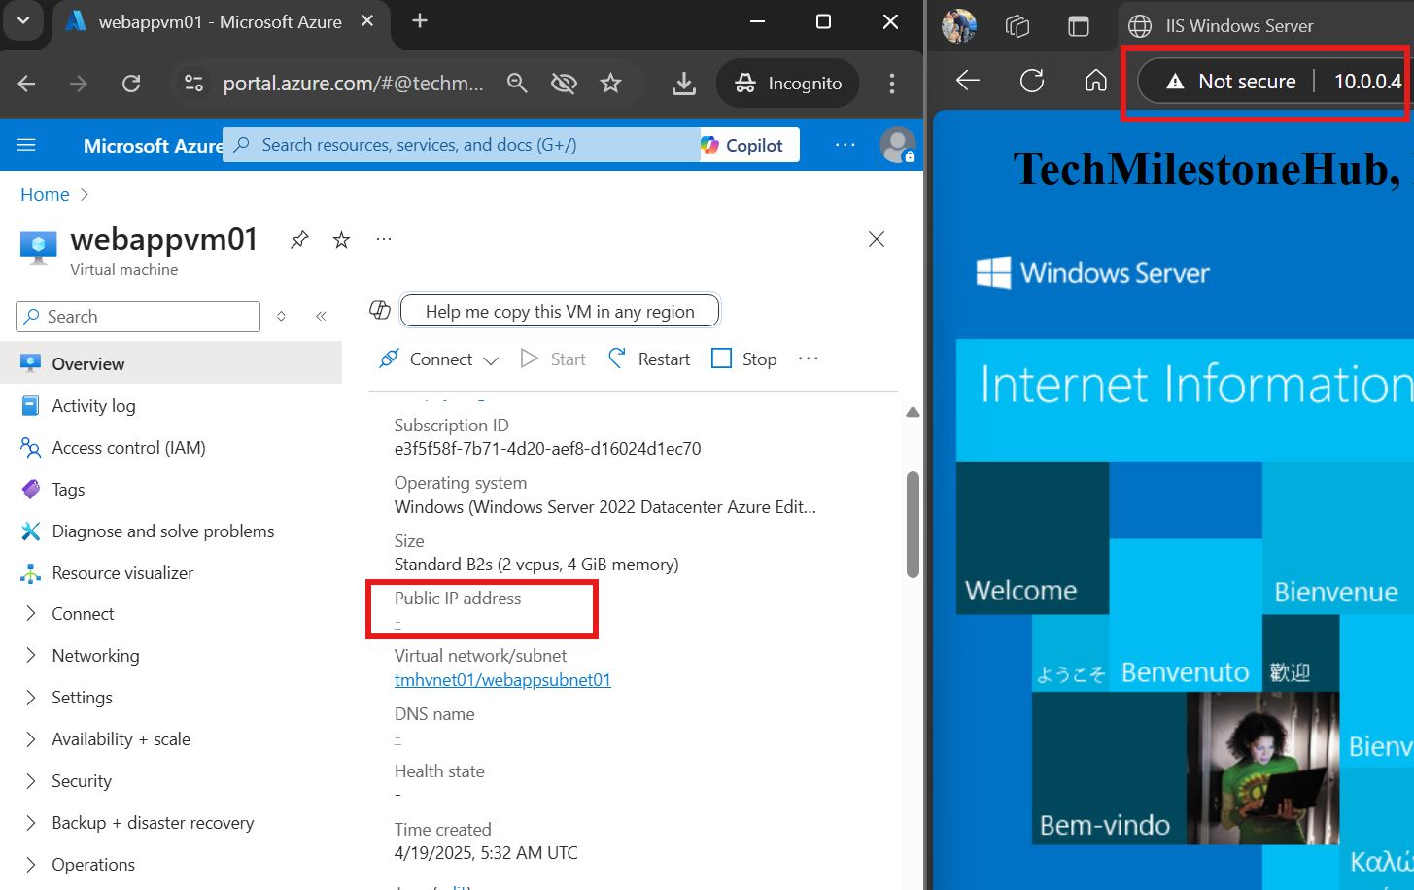Screen dimensions: 1414x890
Task: Open the tab search dropdown arrow
Action: coord(23,21)
